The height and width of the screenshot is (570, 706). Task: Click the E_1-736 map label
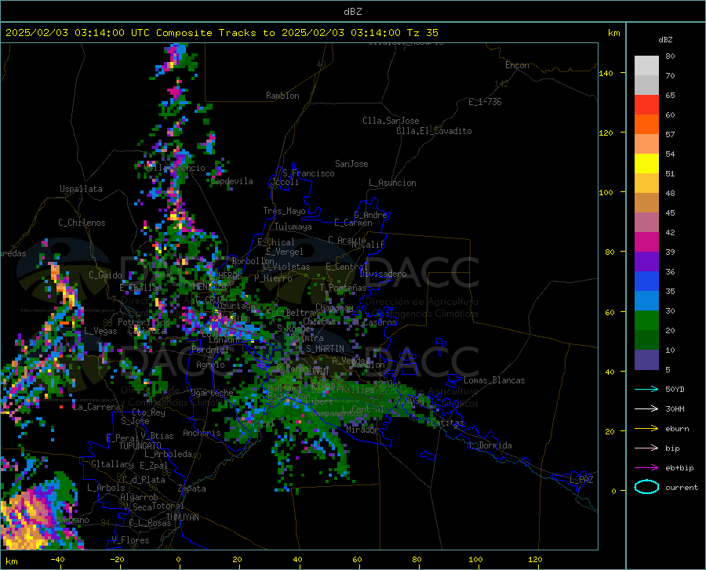tap(485, 102)
